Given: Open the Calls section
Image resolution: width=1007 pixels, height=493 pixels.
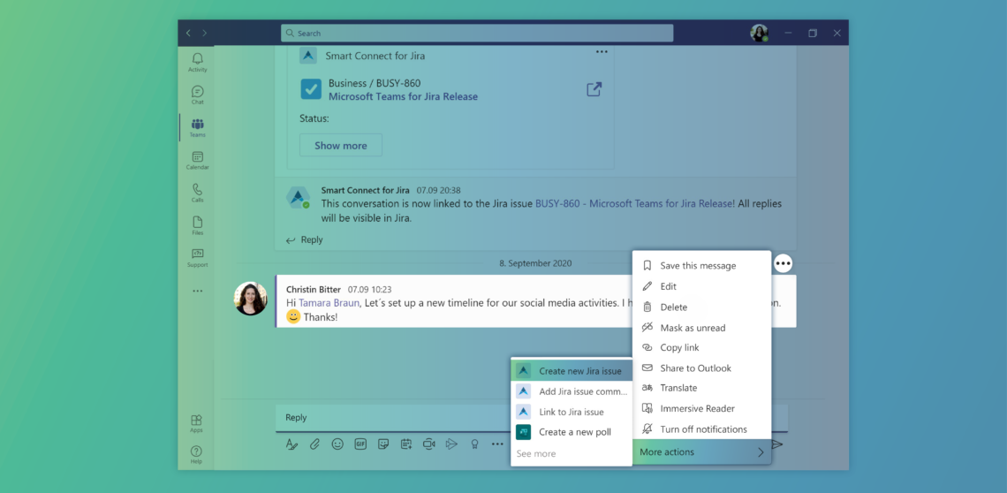Looking at the screenshot, I should (197, 193).
